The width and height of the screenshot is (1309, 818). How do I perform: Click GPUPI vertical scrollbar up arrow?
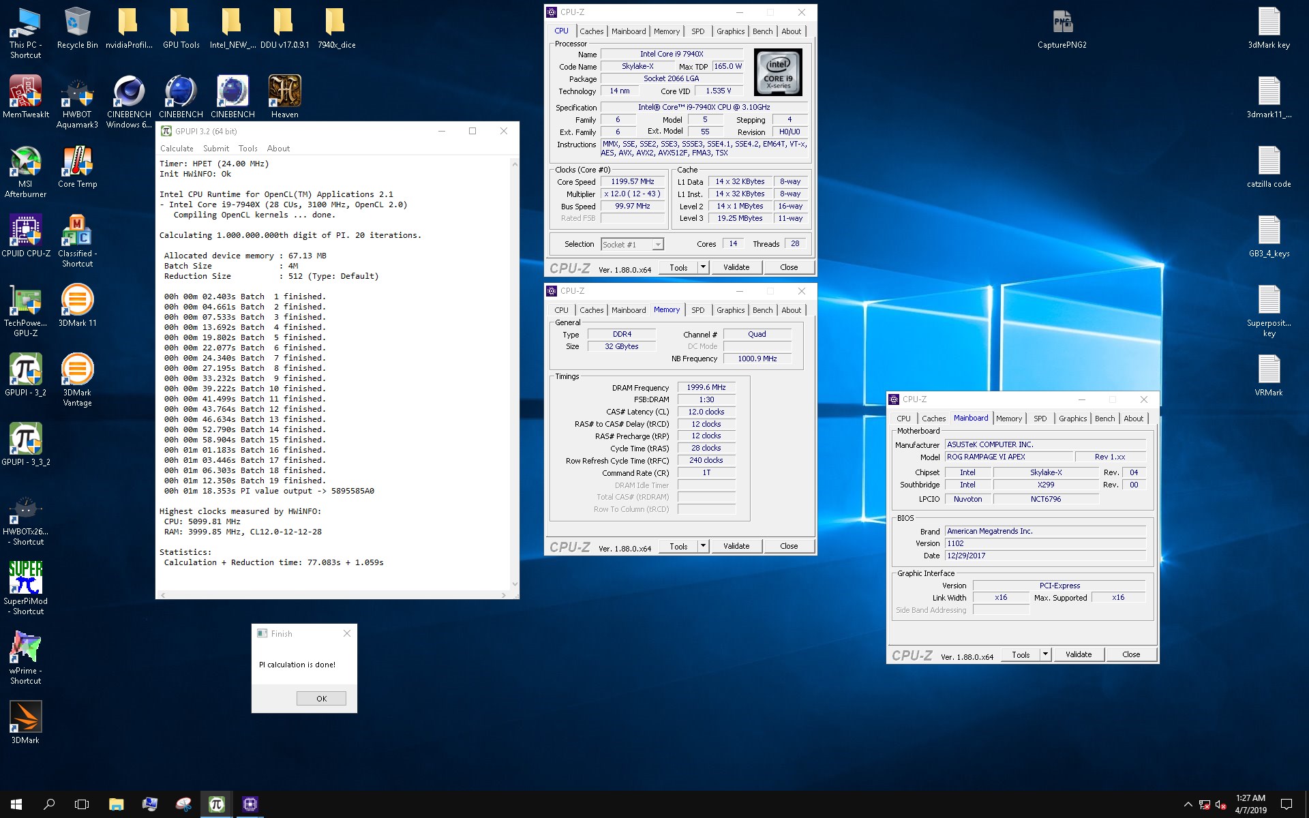point(515,164)
